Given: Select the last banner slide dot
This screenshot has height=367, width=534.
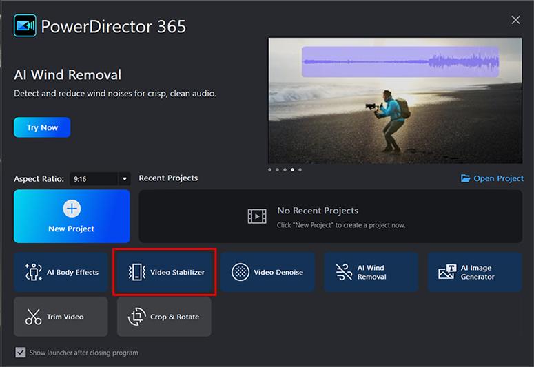Looking at the screenshot, I should pos(300,169).
